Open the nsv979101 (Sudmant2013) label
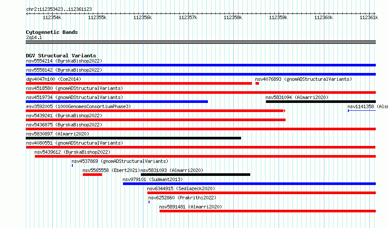The width and height of the screenshot is (388, 228). point(153,179)
